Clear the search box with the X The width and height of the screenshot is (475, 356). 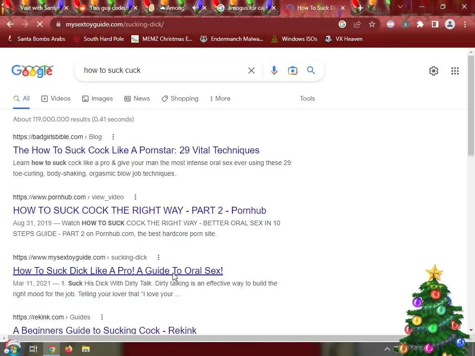(251, 70)
